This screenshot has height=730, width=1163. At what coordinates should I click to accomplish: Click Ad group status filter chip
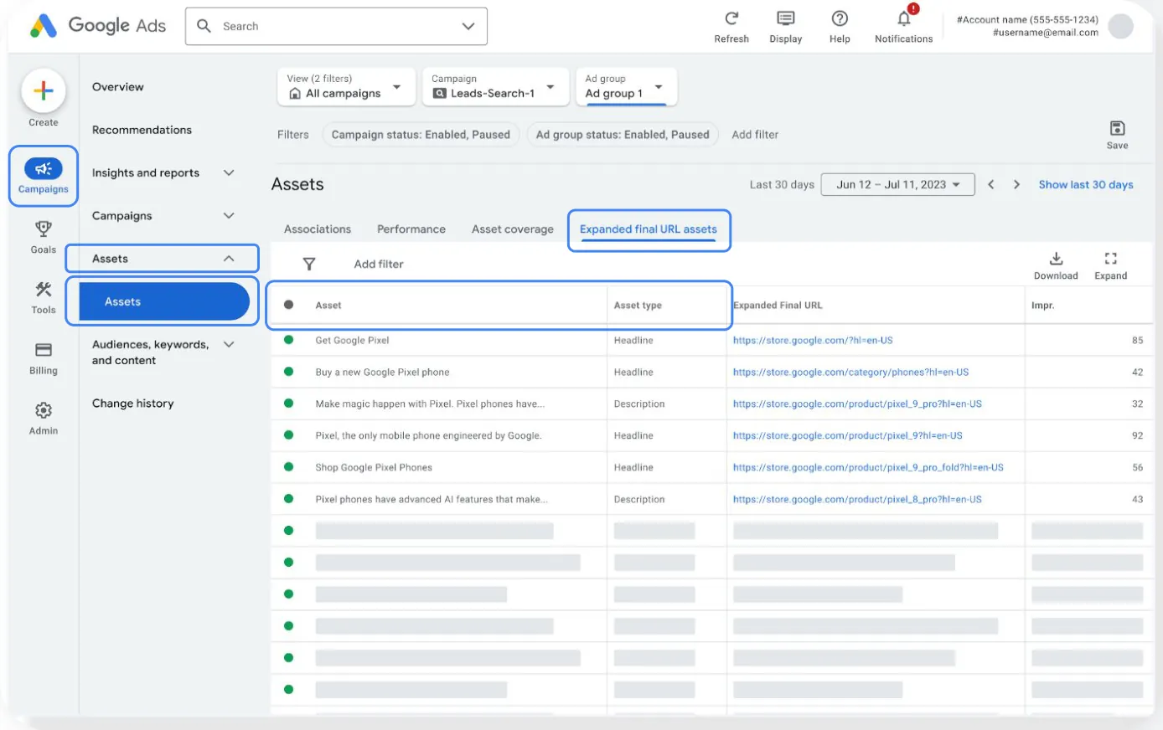point(623,134)
